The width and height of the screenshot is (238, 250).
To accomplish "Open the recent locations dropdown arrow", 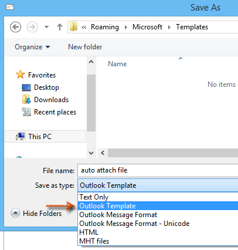I will coord(46,27).
